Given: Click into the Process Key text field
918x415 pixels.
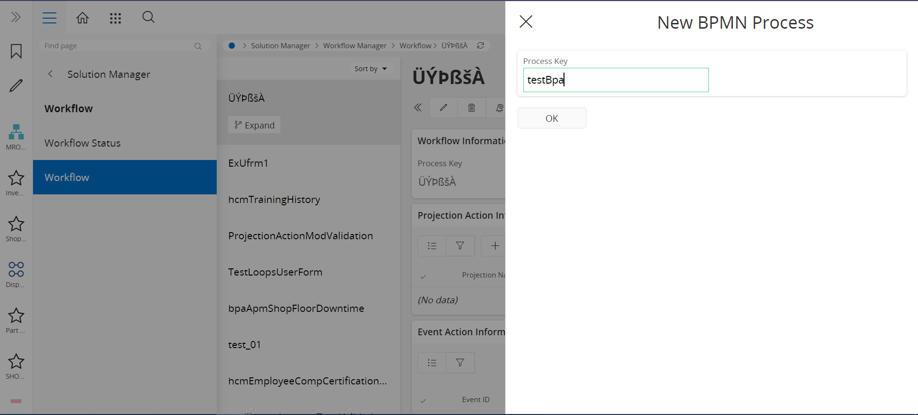Looking at the screenshot, I should (x=616, y=80).
